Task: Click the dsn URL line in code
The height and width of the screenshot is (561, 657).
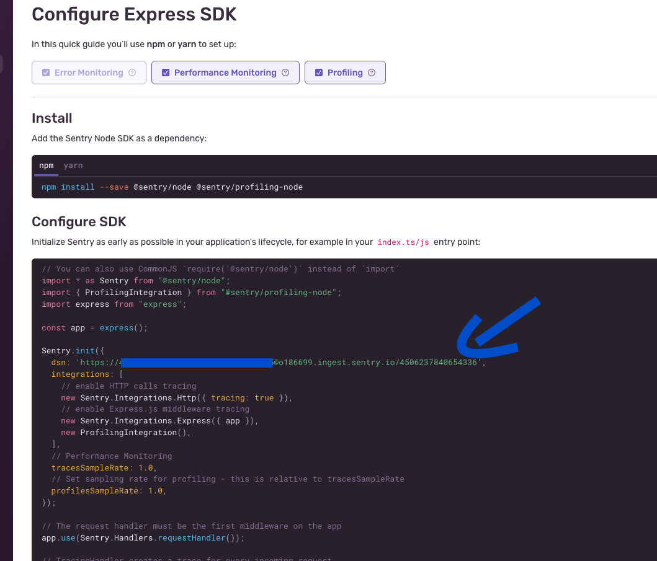Action: coord(268,362)
